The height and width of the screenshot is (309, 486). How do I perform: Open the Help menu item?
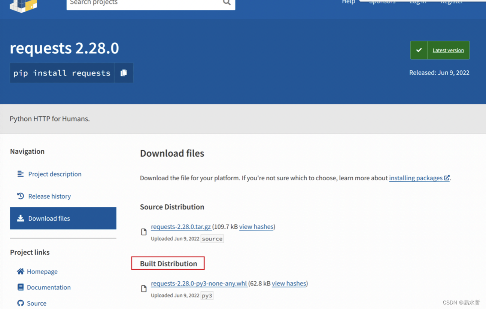pos(348,2)
